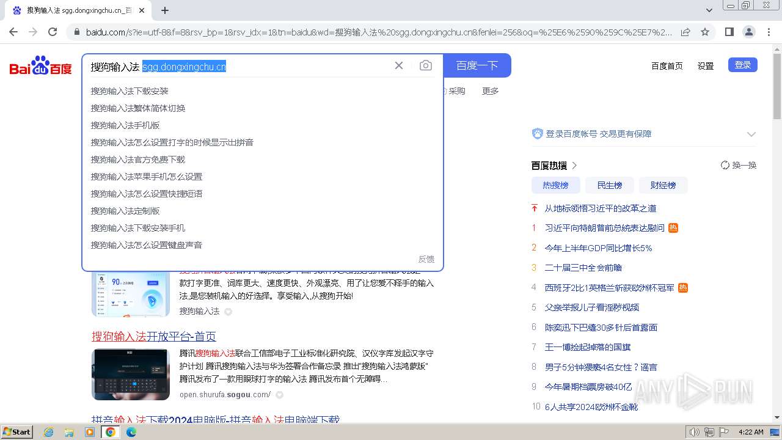Open hot item 父亲举报儿子看淫秽视频

click(x=592, y=307)
